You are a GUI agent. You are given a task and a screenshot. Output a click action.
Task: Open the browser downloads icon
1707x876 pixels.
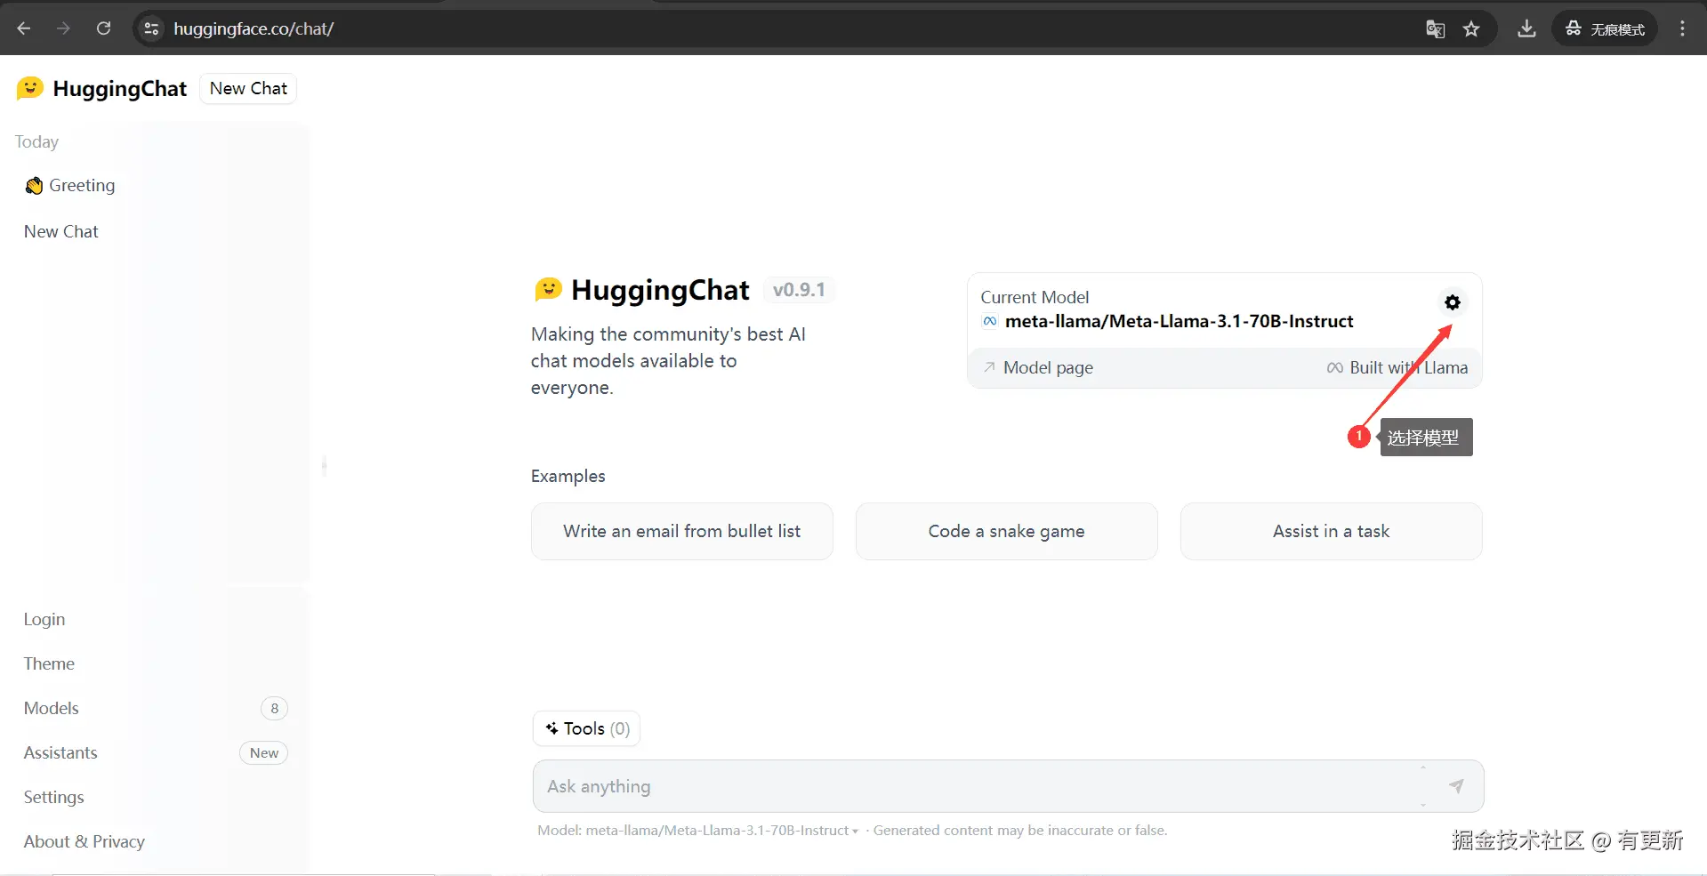point(1526,28)
